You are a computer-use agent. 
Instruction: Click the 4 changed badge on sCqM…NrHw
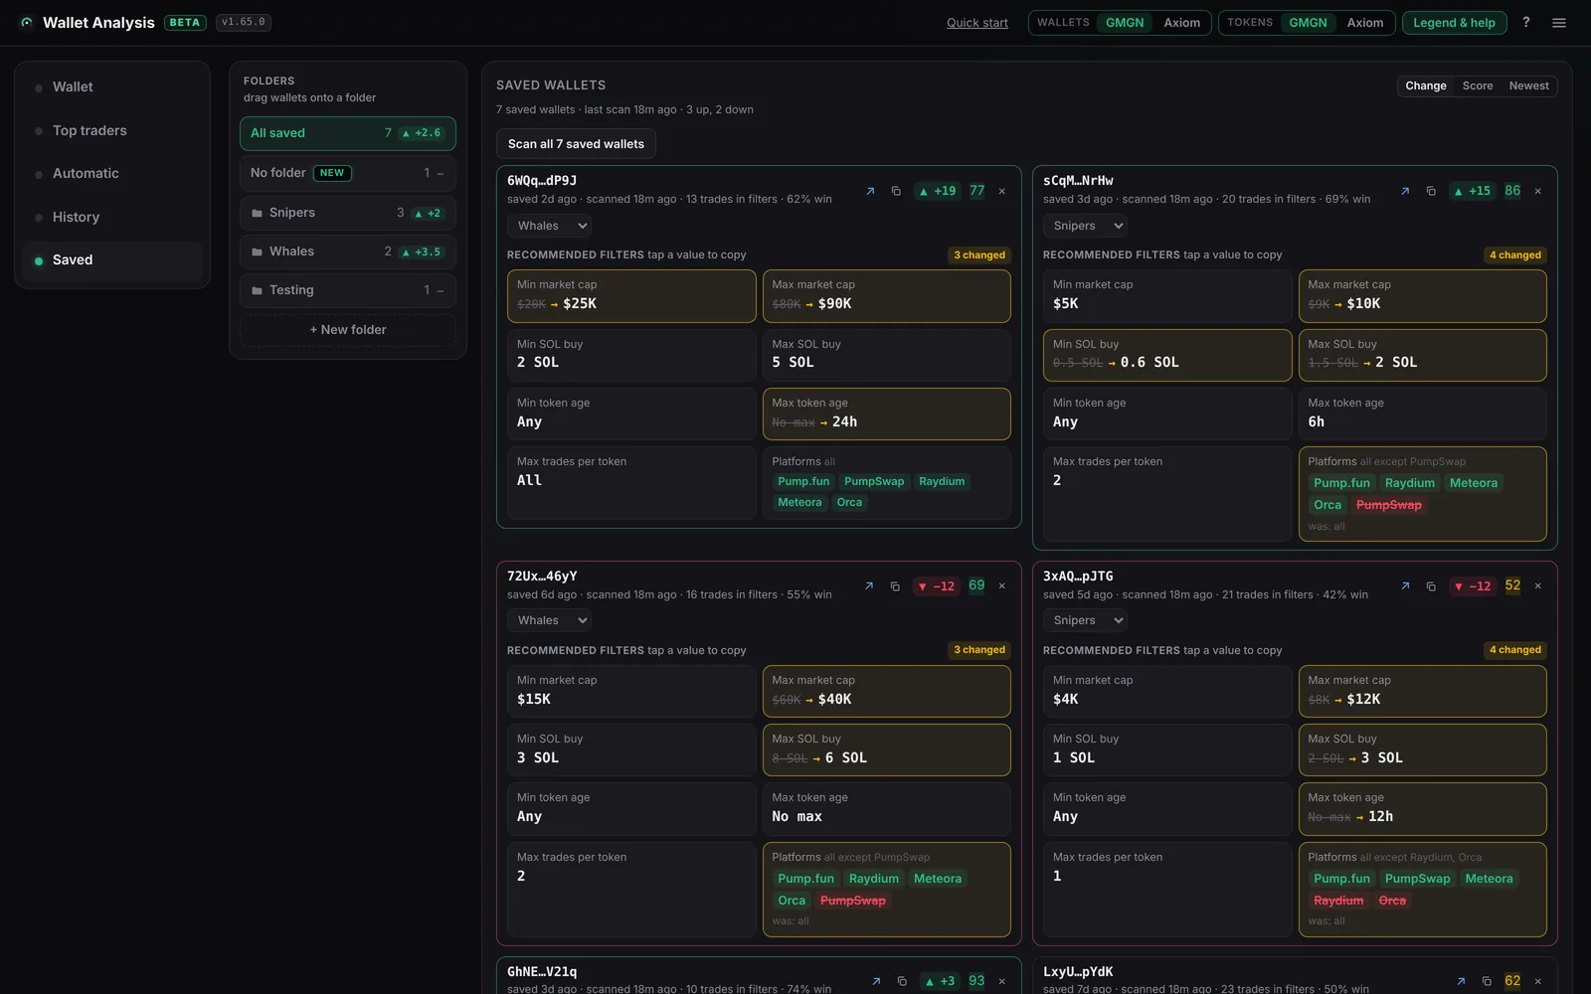(x=1514, y=255)
